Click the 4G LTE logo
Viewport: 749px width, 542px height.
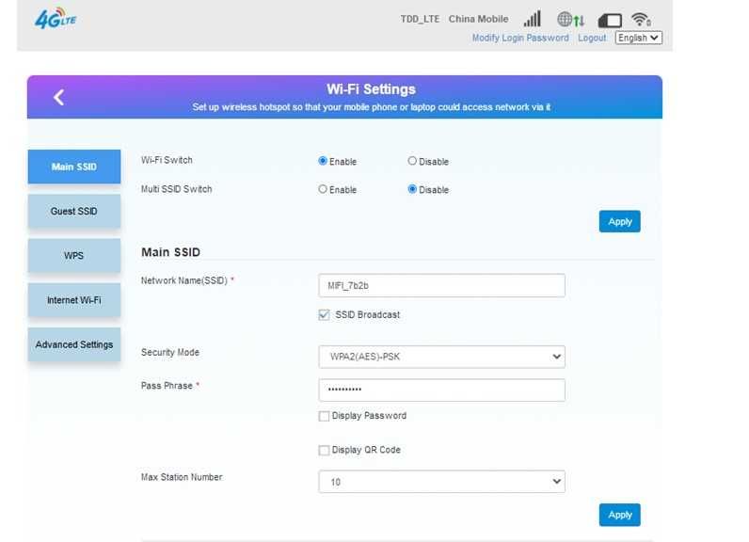coord(56,19)
